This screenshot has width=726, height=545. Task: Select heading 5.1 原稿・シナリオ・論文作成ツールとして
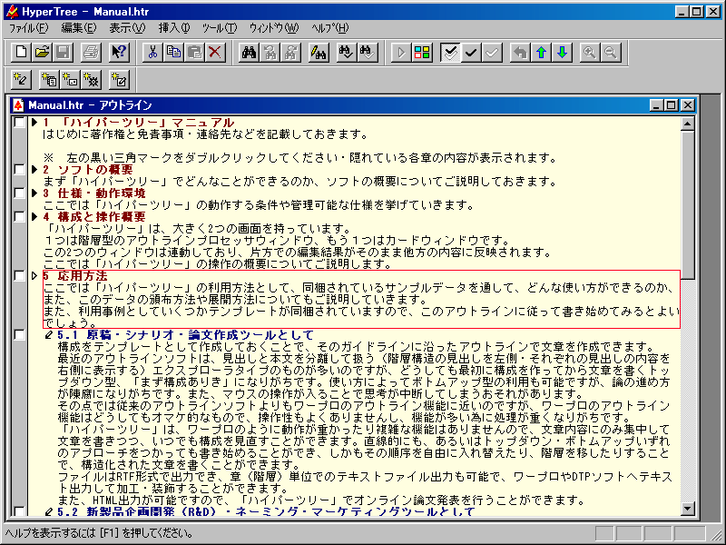point(186,334)
